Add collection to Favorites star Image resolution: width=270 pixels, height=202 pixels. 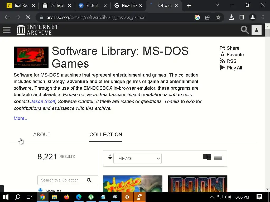(x=232, y=55)
